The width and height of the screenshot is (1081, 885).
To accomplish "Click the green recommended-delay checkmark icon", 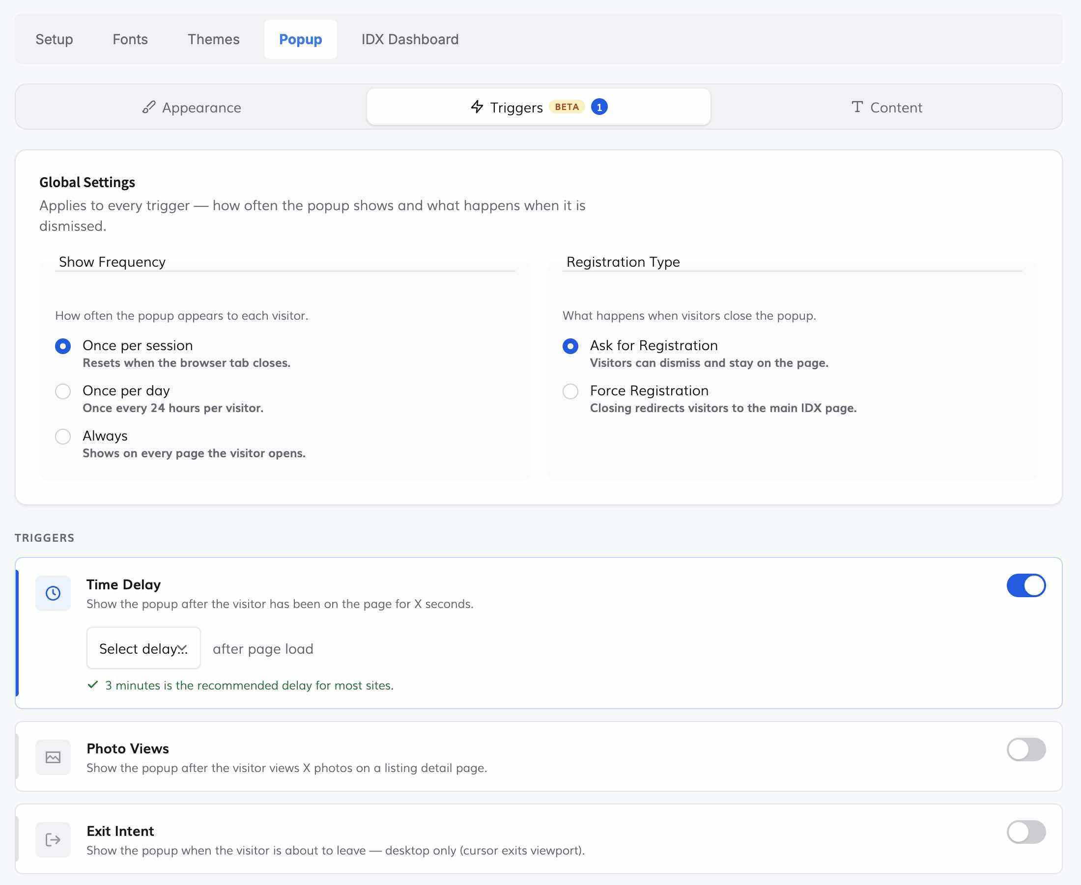I will pos(93,685).
